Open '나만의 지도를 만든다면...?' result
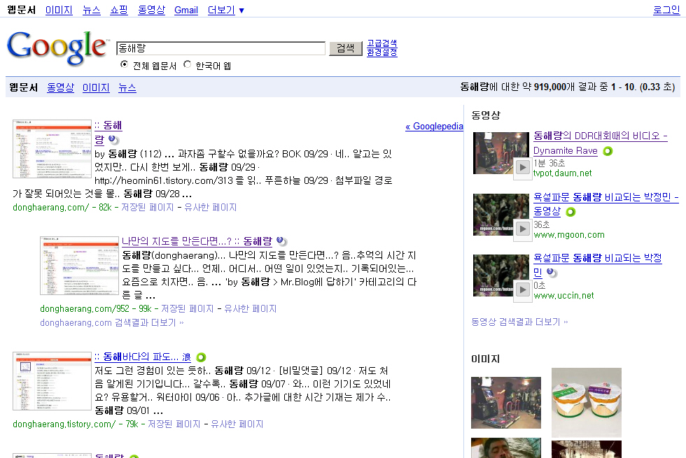The image size is (686, 458). (x=197, y=241)
